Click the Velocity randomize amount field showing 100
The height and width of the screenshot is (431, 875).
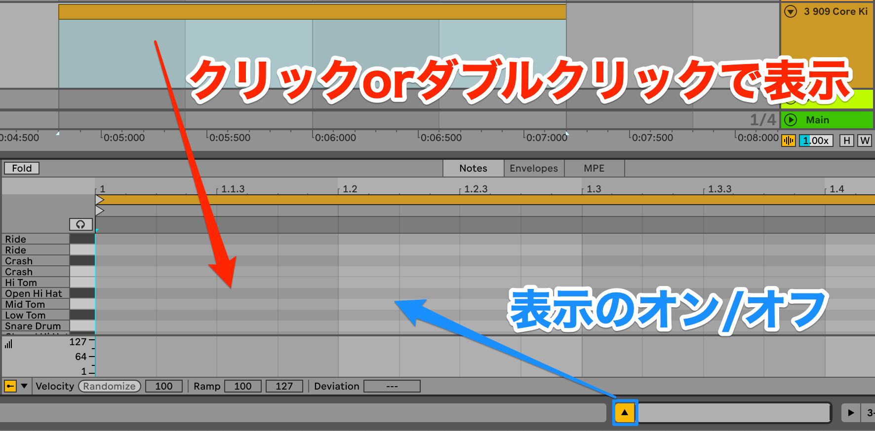164,386
